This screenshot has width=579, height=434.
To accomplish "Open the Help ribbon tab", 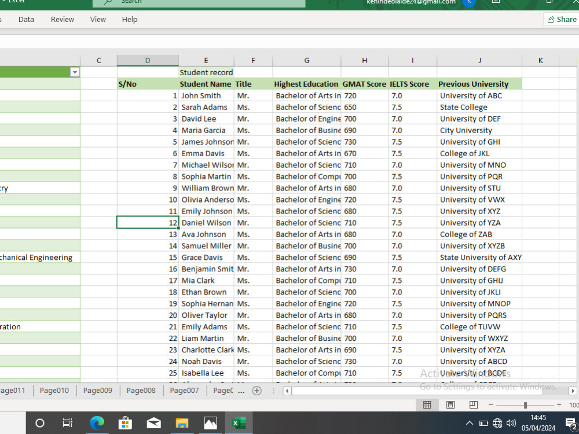I will (x=130, y=19).
